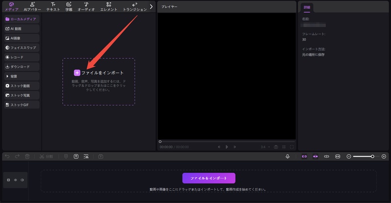This screenshot has width=391, height=203.
Task: Open the メディア tab
Action: click(x=11, y=7)
